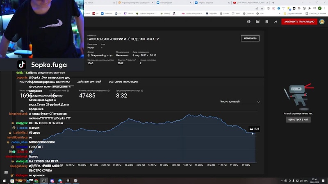Open the Chrome taskbar icon

[36, 181]
